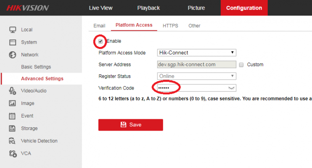Open Event settings in sidebar
Image resolution: width=312 pixels, height=168 pixels.
pos(27,116)
